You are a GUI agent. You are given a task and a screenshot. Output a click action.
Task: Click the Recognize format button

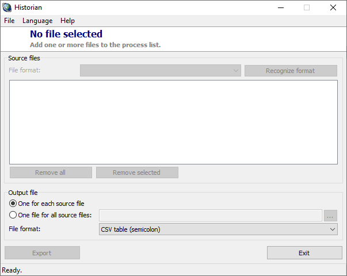[291, 71]
